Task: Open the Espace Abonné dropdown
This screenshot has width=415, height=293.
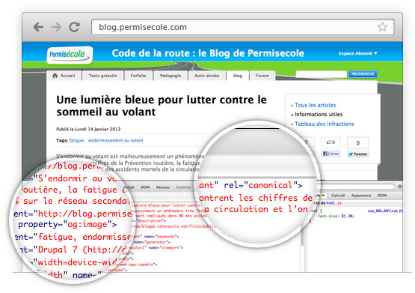Action: (358, 53)
